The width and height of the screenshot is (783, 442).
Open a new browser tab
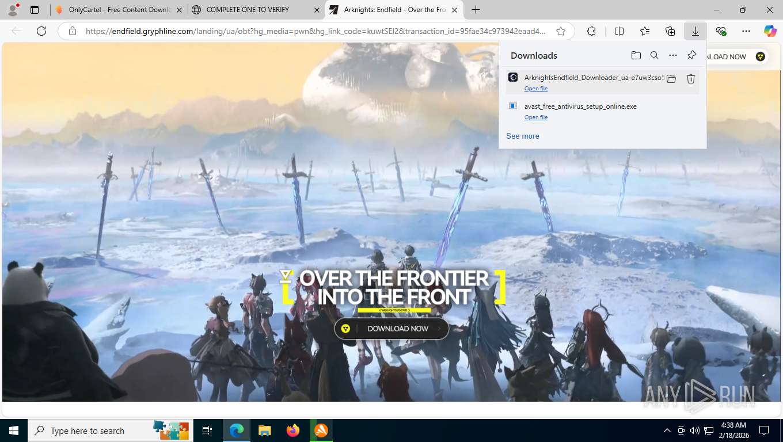[x=476, y=10]
